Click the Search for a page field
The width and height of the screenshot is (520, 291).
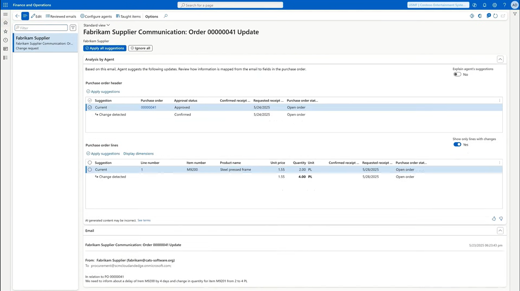pyautogui.click(x=230, y=5)
